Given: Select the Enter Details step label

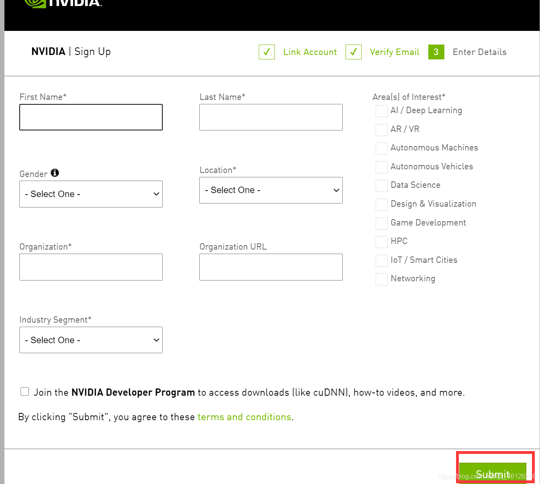Looking at the screenshot, I should coord(480,52).
